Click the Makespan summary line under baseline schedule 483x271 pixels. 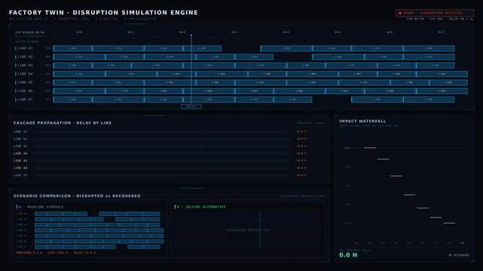(56, 252)
